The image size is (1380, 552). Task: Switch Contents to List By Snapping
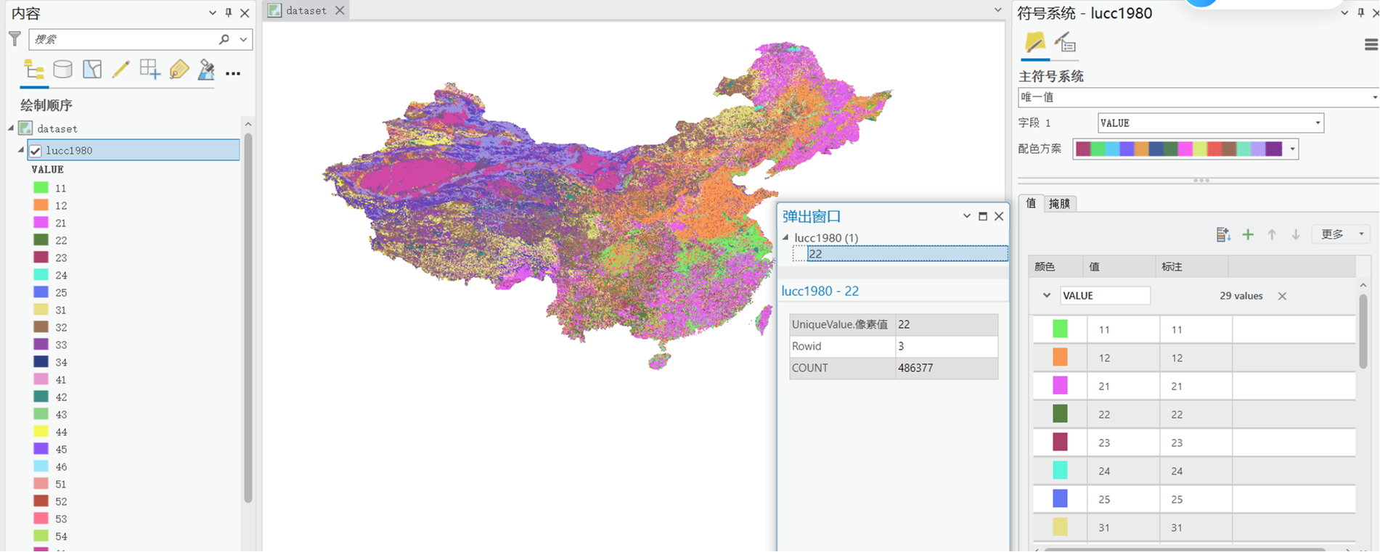click(x=150, y=70)
